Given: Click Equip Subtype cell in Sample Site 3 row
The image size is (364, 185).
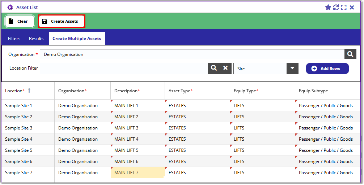Looking at the screenshot, I should 327,128.
